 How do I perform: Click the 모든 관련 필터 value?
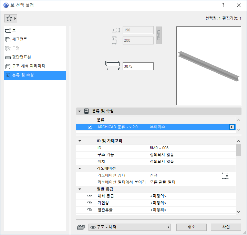162,182
